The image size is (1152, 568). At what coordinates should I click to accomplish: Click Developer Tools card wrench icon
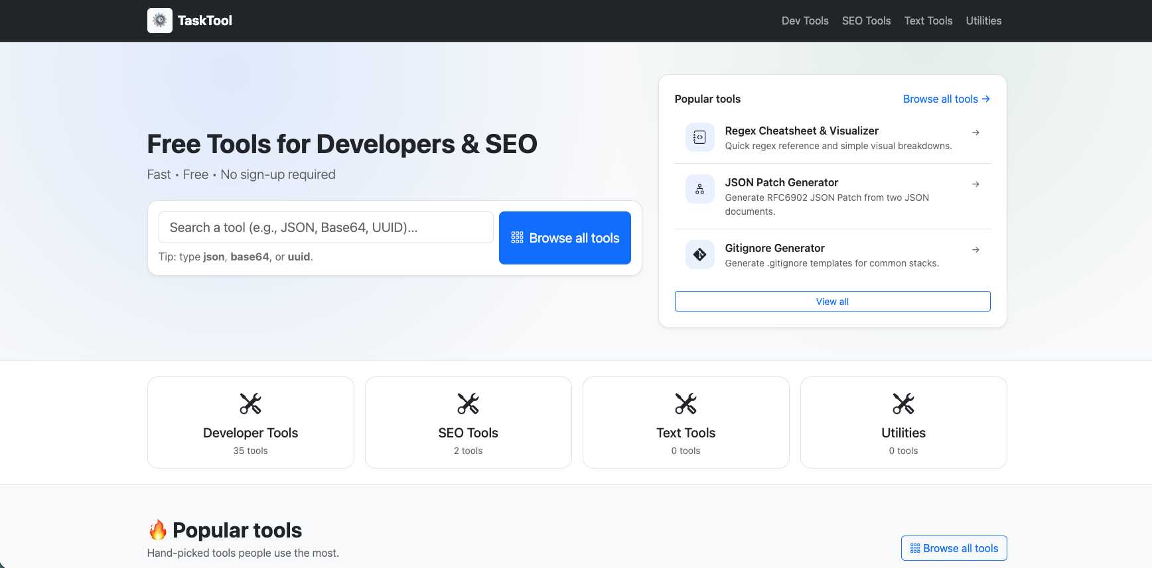pyautogui.click(x=250, y=404)
